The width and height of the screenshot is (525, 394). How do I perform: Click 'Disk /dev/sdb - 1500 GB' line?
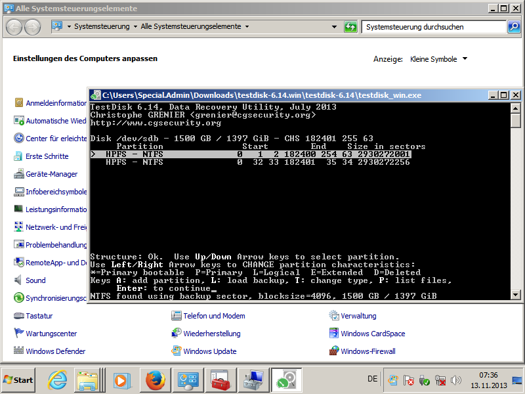(x=232, y=139)
